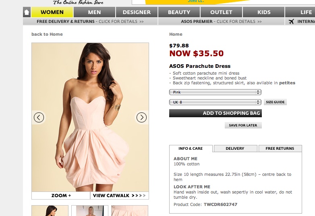Click VIEW CATWALK link

pyautogui.click(x=119, y=196)
